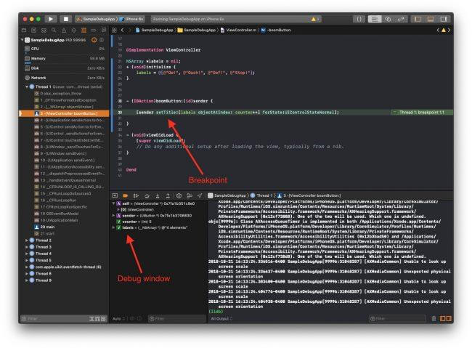This screenshot has width=472, height=348.
Task: Open the Source Control navigator tab
Action: click(x=33, y=30)
